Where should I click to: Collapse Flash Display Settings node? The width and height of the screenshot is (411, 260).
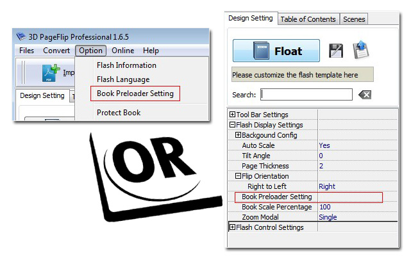[232, 125]
